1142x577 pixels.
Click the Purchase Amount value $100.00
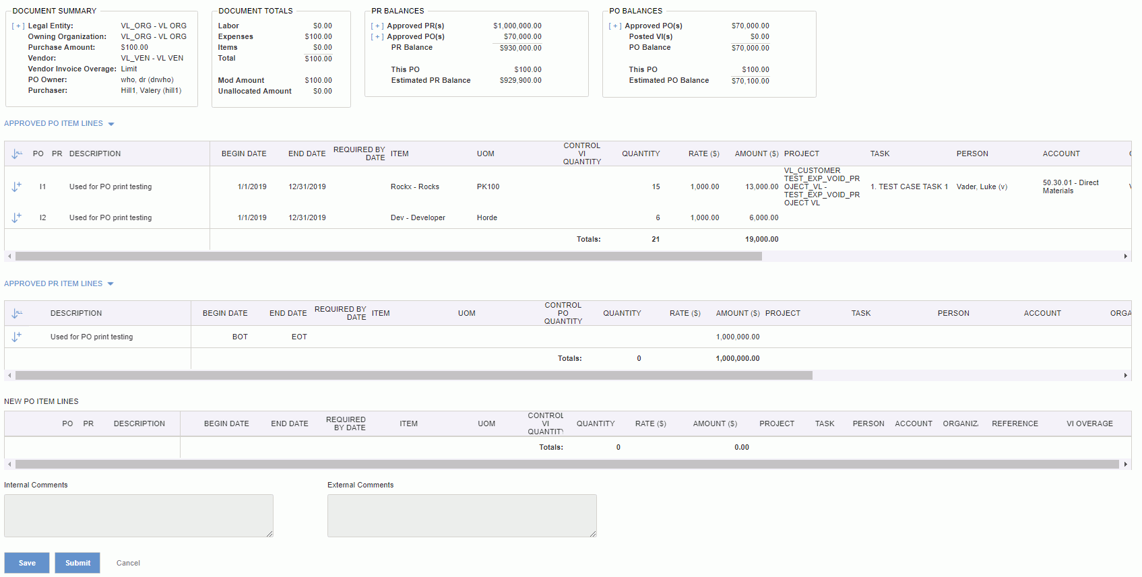coord(135,48)
